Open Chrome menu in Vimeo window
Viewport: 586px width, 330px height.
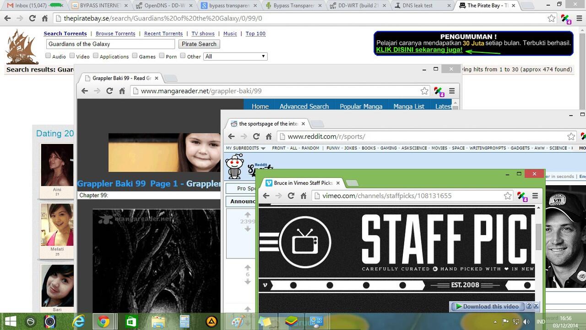[535, 196]
